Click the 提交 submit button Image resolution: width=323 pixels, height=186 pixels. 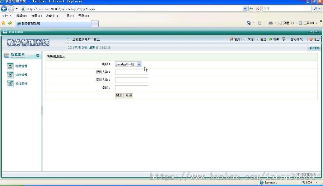pyautogui.click(x=119, y=95)
